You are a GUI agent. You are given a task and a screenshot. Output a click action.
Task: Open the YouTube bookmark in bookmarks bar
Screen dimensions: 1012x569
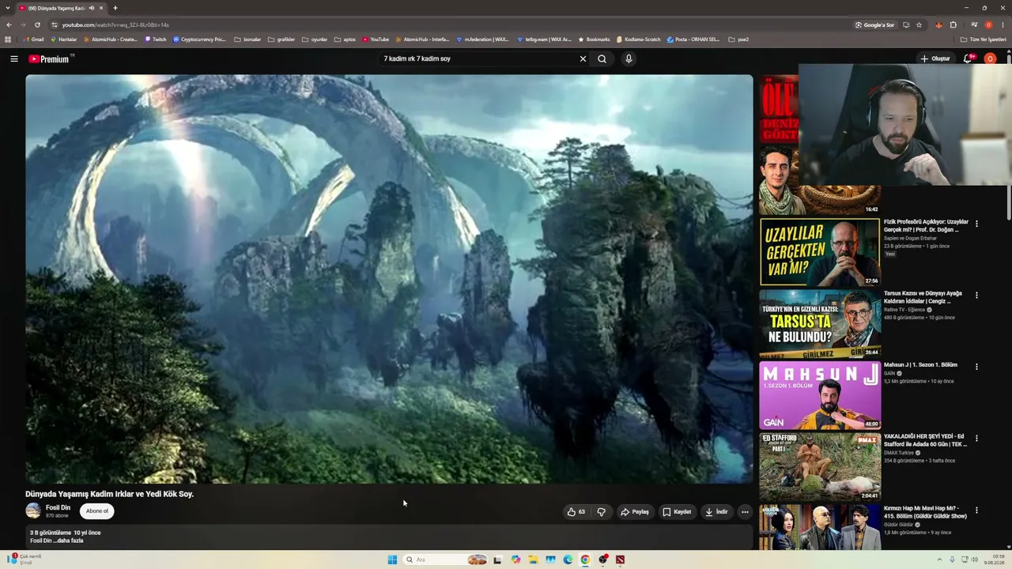point(376,40)
